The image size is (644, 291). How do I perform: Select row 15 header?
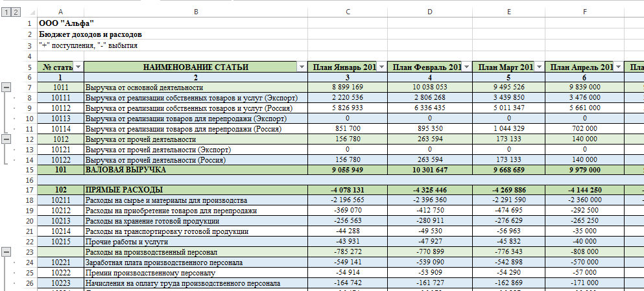(x=30, y=170)
